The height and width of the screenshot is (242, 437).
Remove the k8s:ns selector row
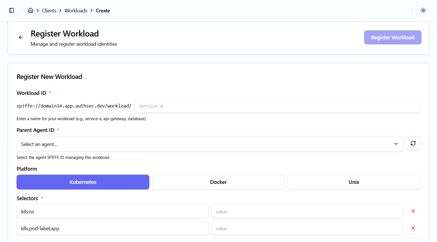[413, 211]
